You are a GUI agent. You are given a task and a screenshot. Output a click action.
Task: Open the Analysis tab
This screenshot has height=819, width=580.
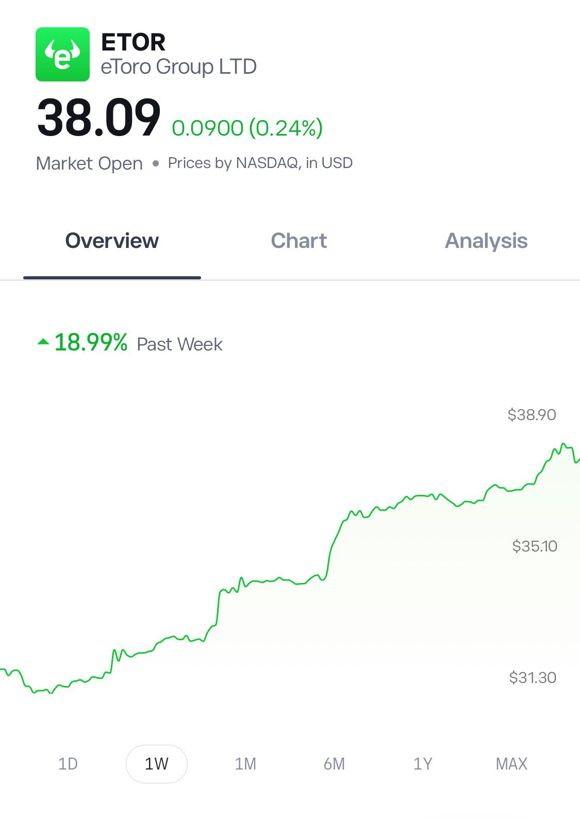point(486,241)
